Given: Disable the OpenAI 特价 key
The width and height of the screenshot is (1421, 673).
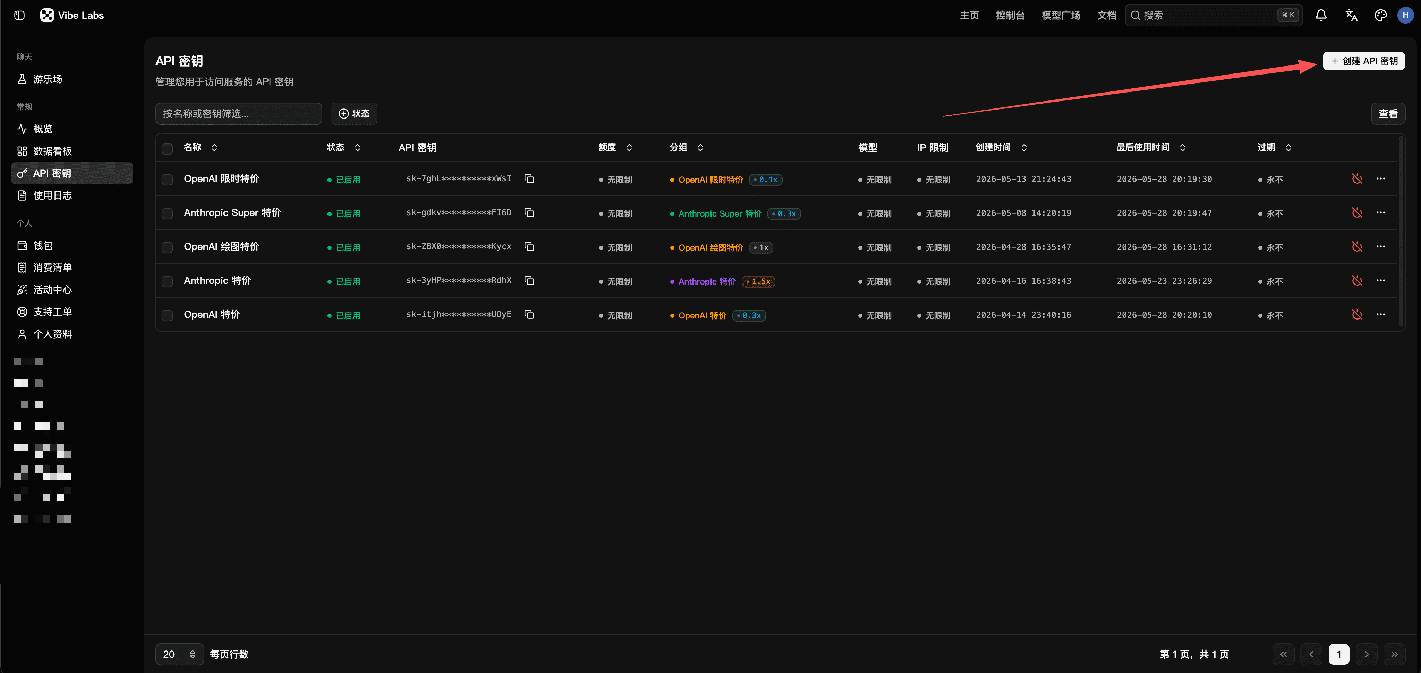Looking at the screenshot, I should click(x=1357, y=315).
